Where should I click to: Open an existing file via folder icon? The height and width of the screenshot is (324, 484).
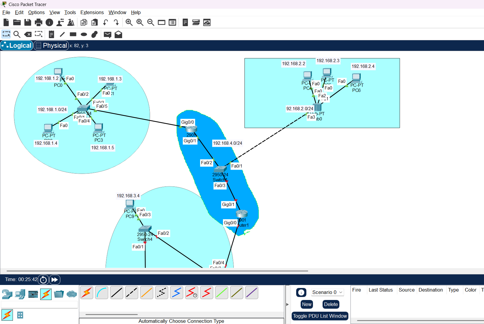click(17, 23)
